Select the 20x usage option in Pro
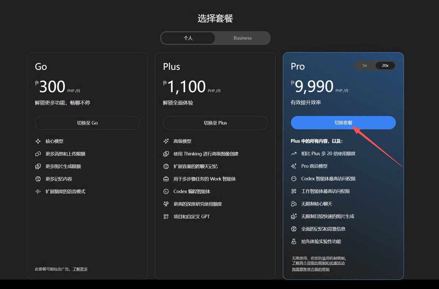Viewport: 439px width, 289px height. (x=385, y=65)
